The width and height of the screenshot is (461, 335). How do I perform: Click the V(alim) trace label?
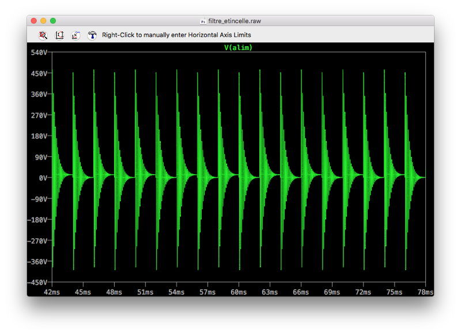(x=238, y=48)
